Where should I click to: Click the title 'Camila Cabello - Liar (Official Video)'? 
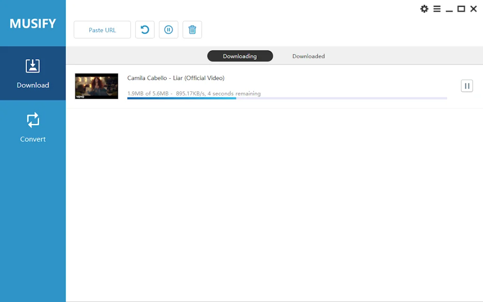pyautogui.click(x=175, y=78)
